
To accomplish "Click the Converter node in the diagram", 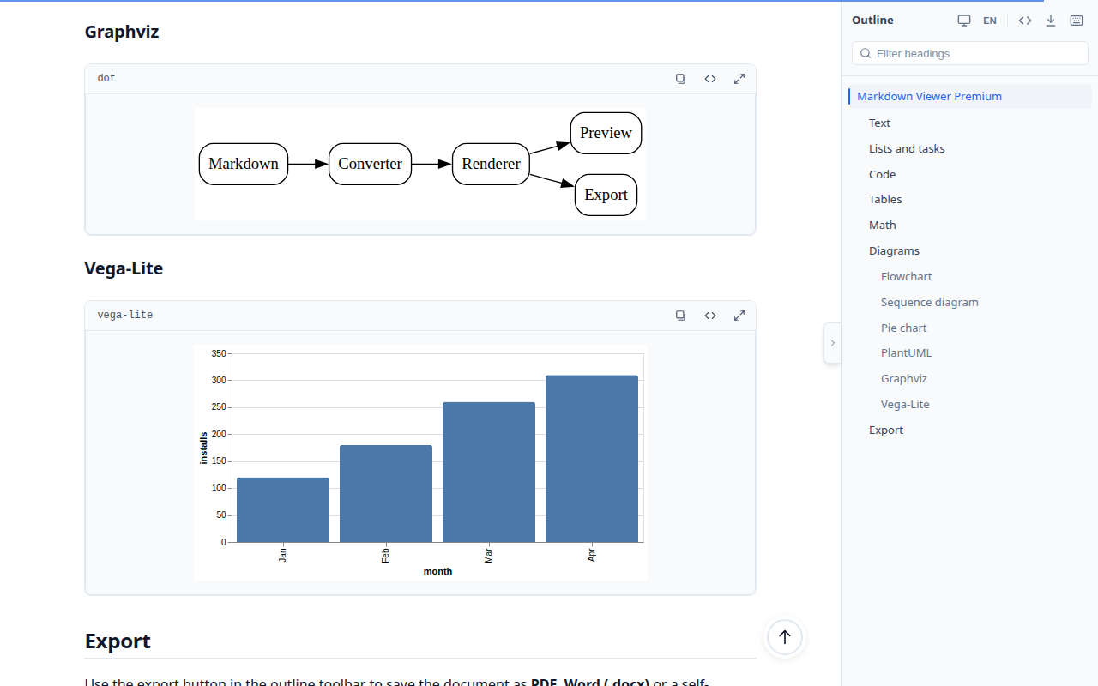I will click(370, 164).
